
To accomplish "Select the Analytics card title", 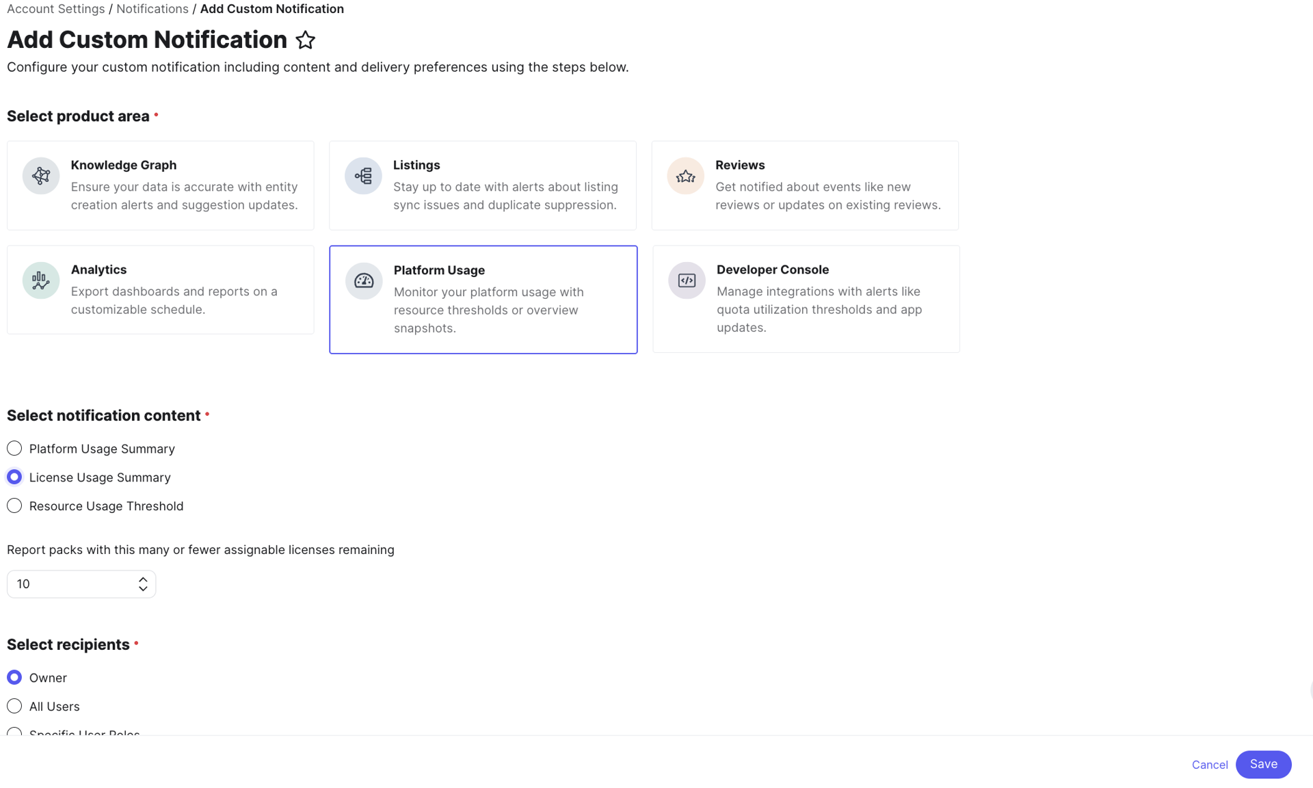I will tap(98, 270).
